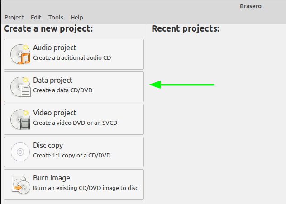Open the Edit menu
The width and height of the screenshot is (286, 204).
[x=36, y=17]
